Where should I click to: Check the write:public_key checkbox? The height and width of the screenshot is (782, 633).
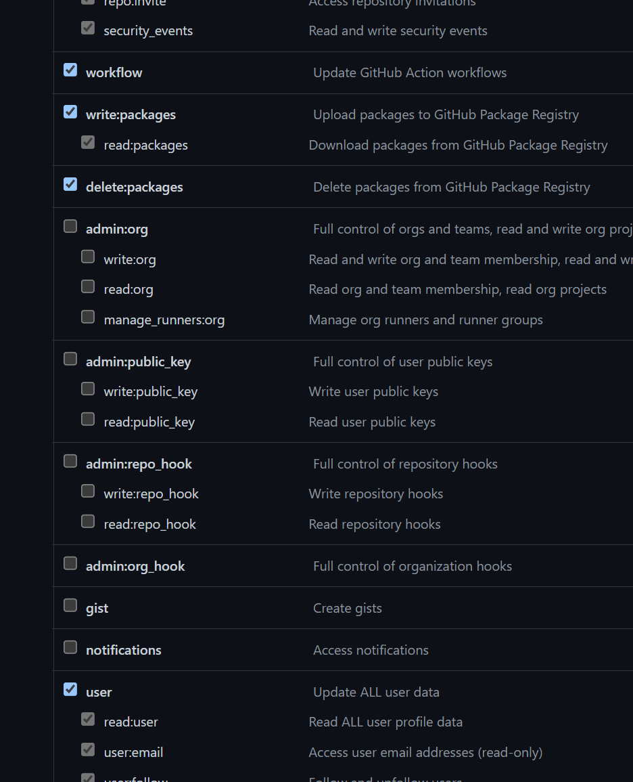pyautogui.click(x=88, y=389)
